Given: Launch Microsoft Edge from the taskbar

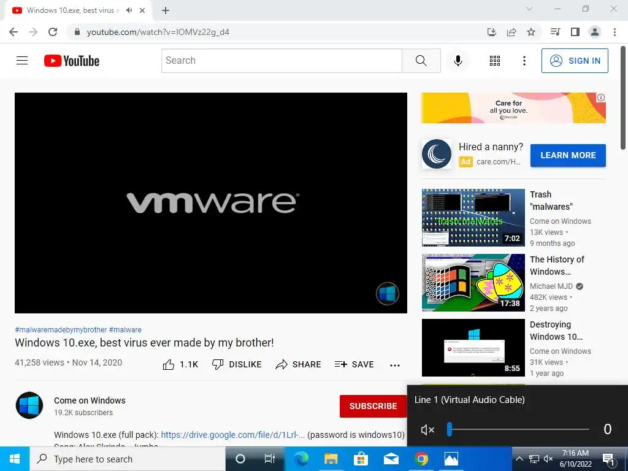Looking at the screenshot, I should coord(301,459).
